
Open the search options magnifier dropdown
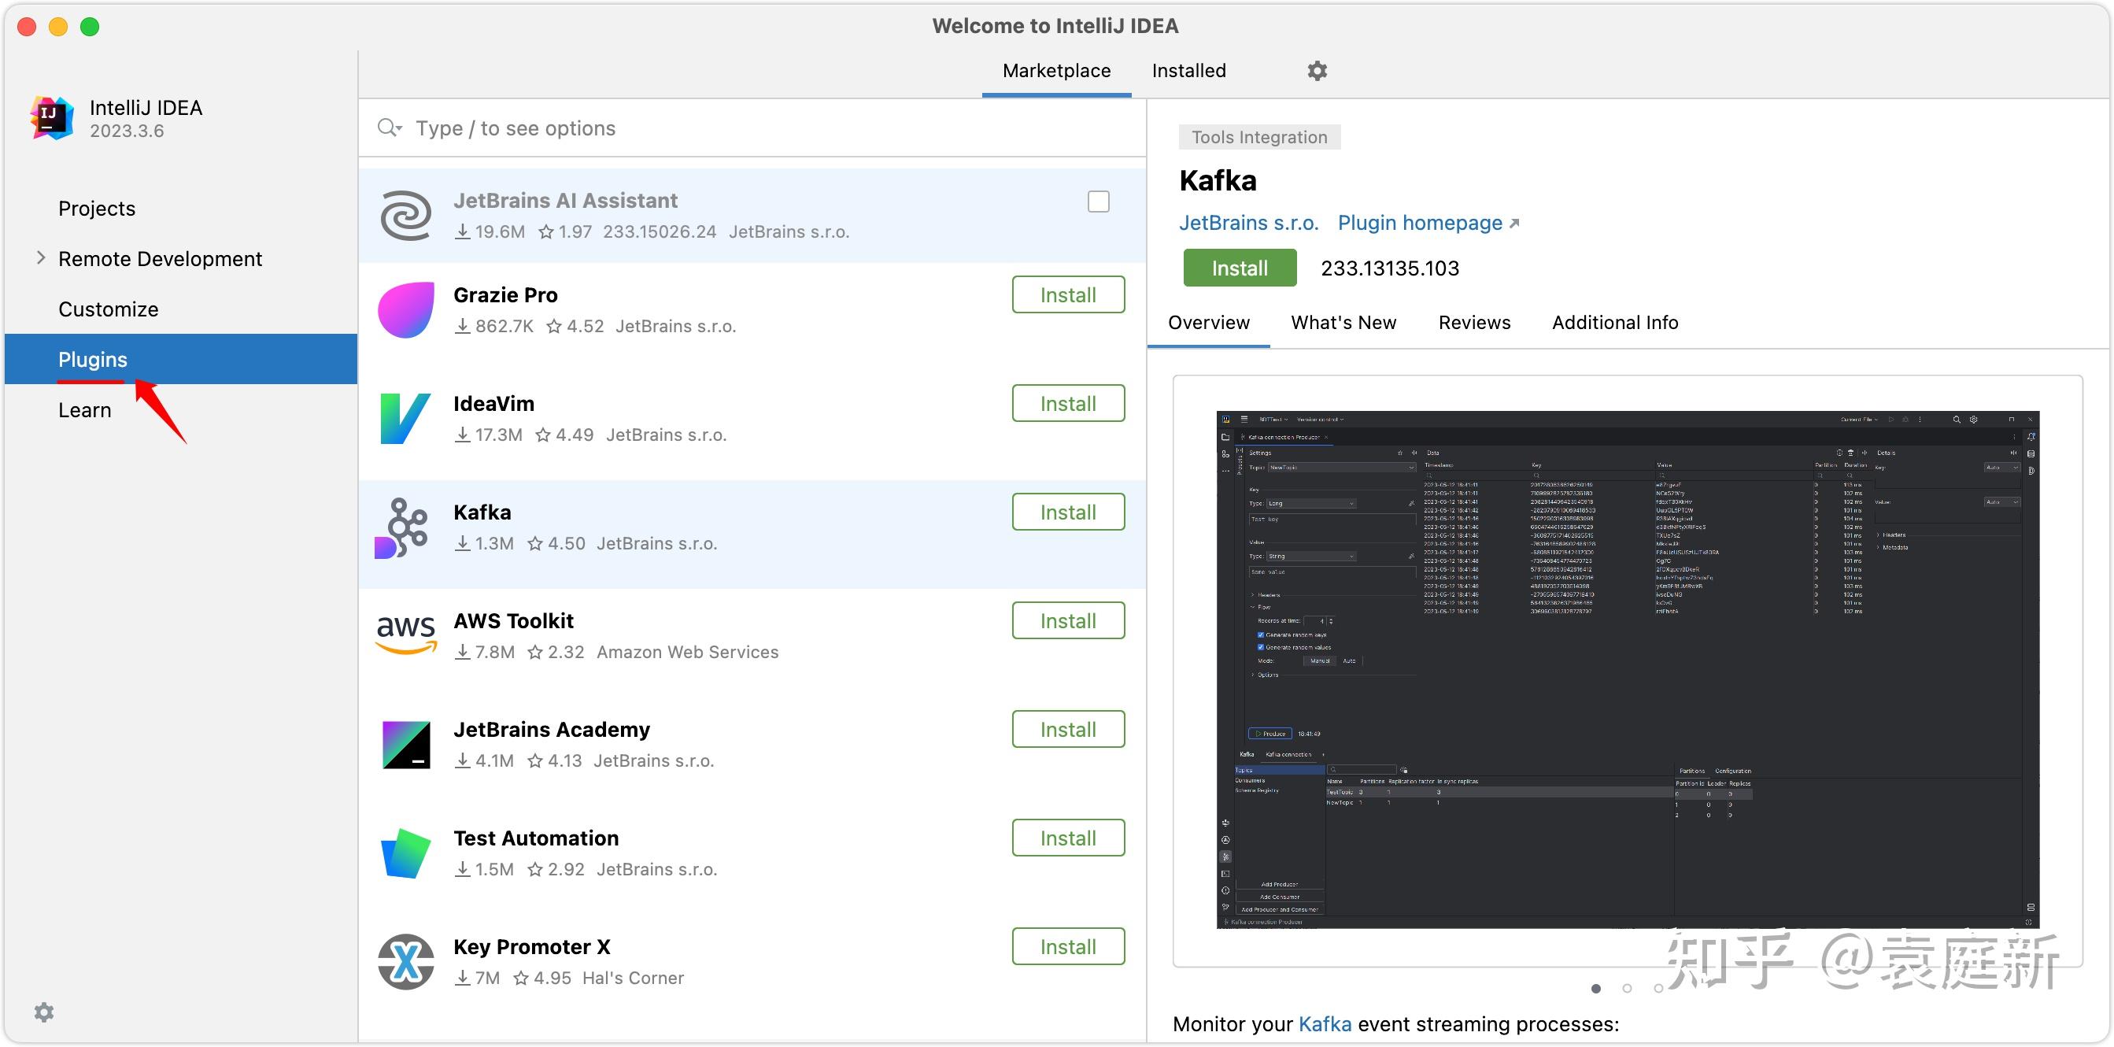coord(389,128)
